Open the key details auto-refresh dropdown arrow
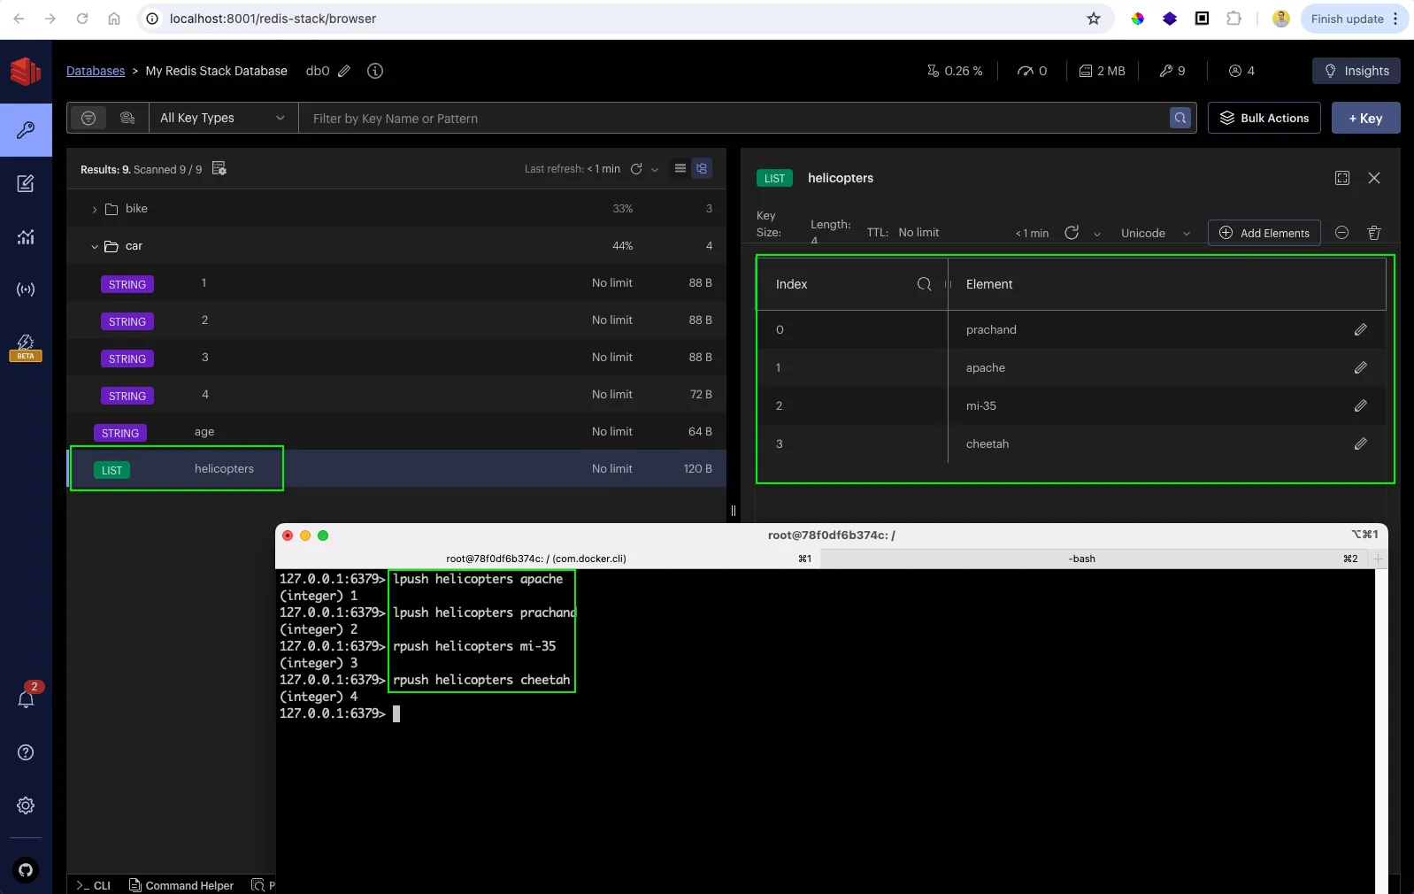Screen dimensions: 1414x894 (x=1097, y=235)
